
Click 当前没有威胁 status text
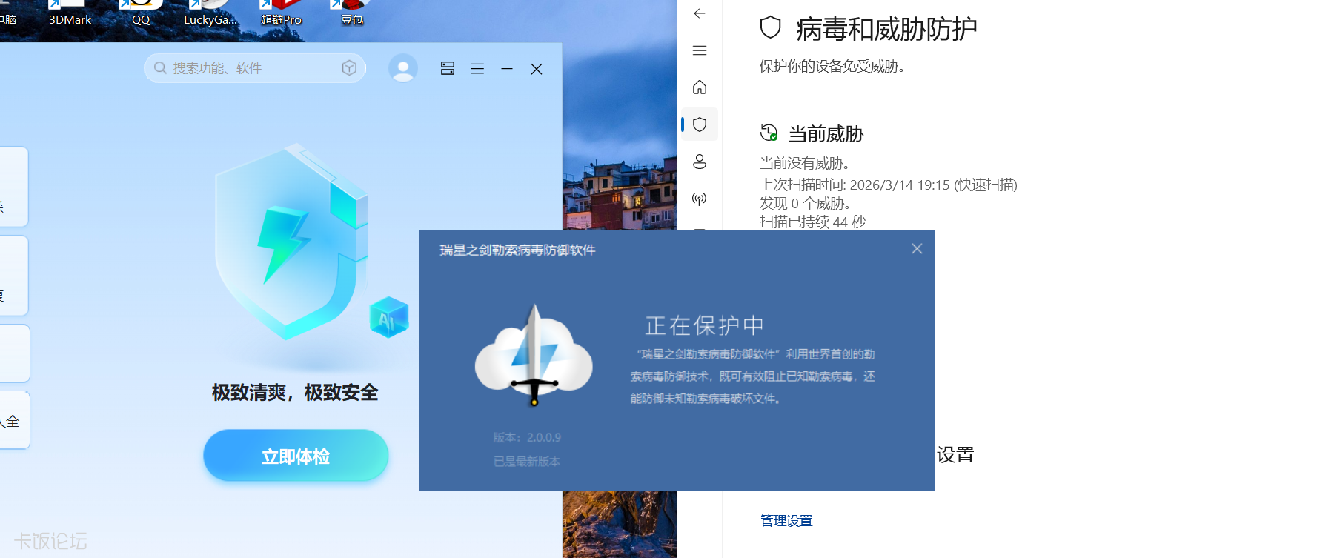tap(804, 163)
